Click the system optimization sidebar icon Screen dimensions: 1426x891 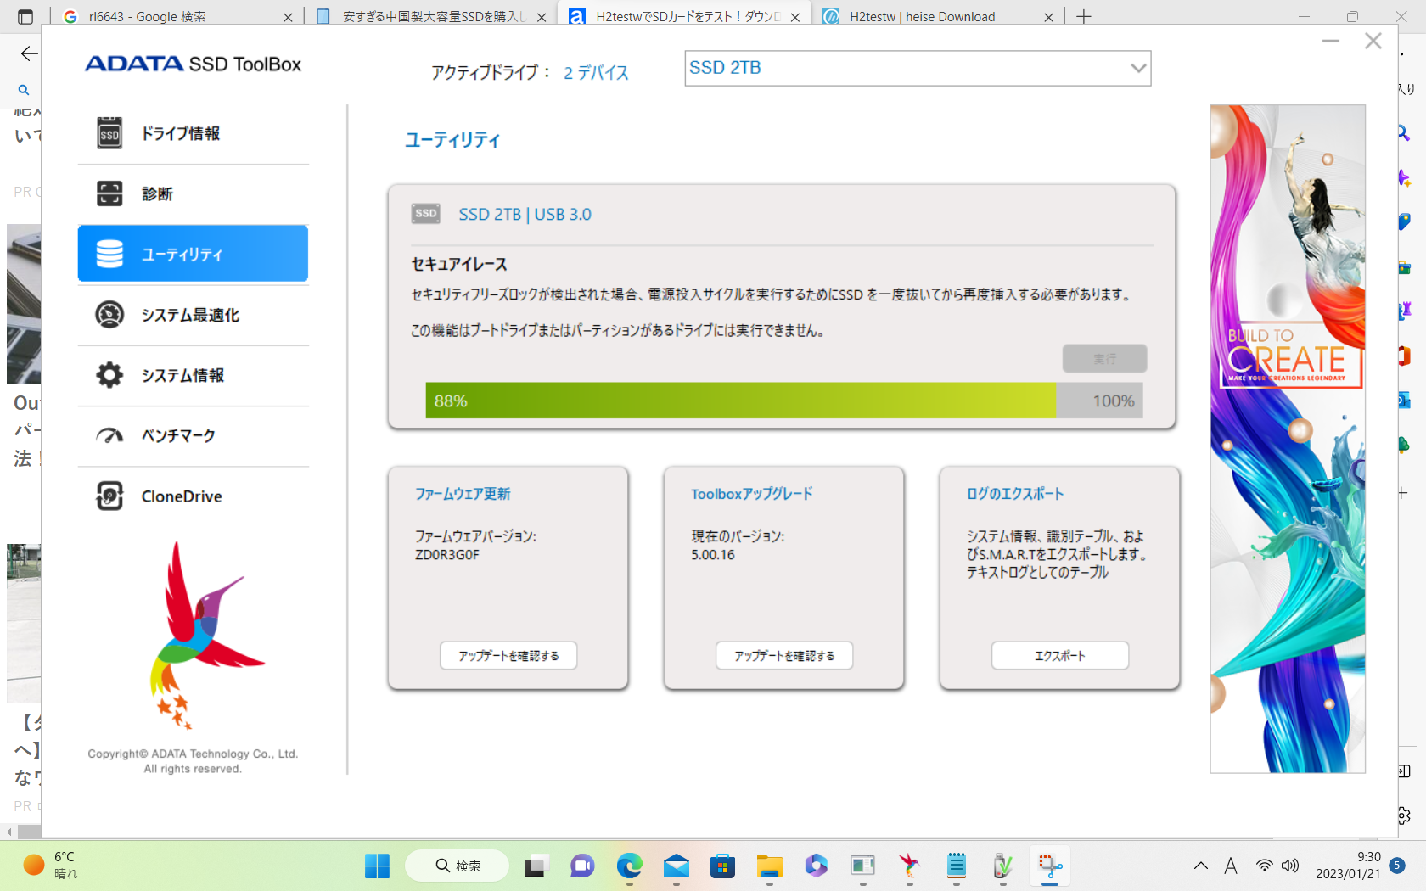109,315
